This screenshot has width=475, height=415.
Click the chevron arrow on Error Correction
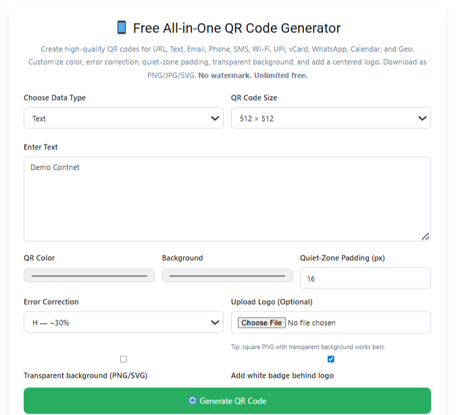point(215,322)
